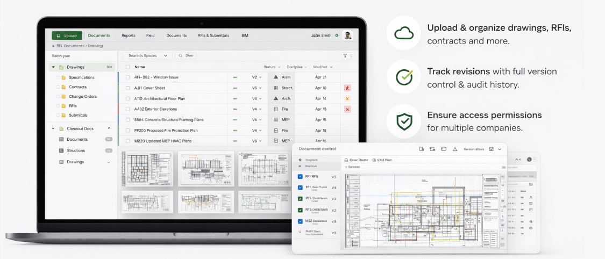
Task: Open the Submittals folder icon
Action: (x=63, y=115)
